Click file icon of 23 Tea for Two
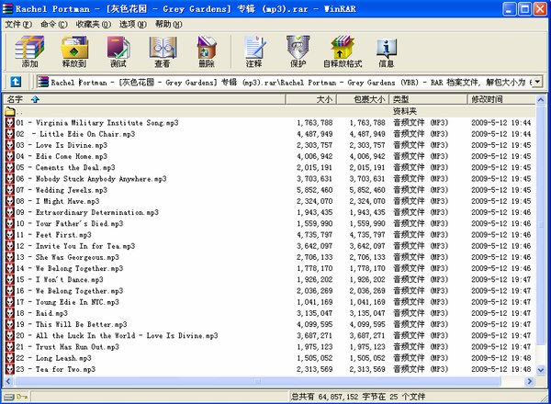 tap(10, 369)
